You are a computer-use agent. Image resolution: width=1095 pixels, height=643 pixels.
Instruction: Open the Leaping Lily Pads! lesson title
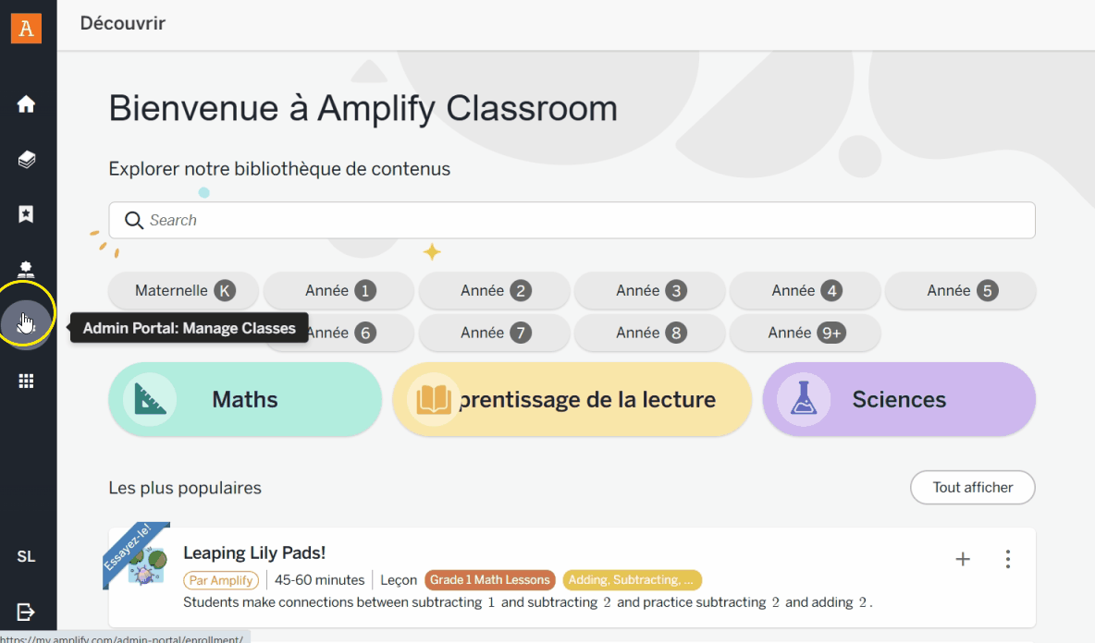(254, 553)
